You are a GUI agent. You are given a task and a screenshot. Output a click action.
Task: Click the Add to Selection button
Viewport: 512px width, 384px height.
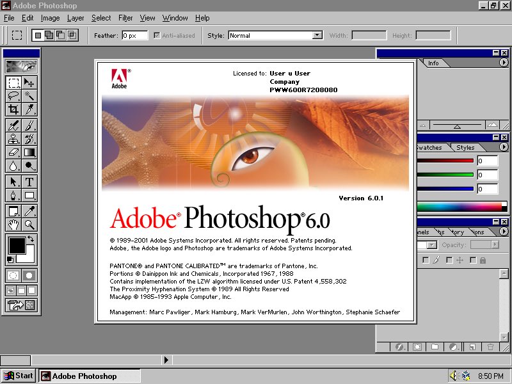coord(49,35)
